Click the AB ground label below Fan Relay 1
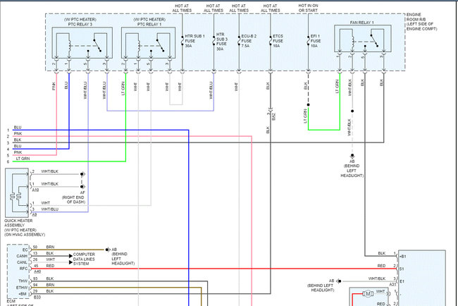Image resolution: width=458 pixels, height=306 pixels. click(352, 169)
